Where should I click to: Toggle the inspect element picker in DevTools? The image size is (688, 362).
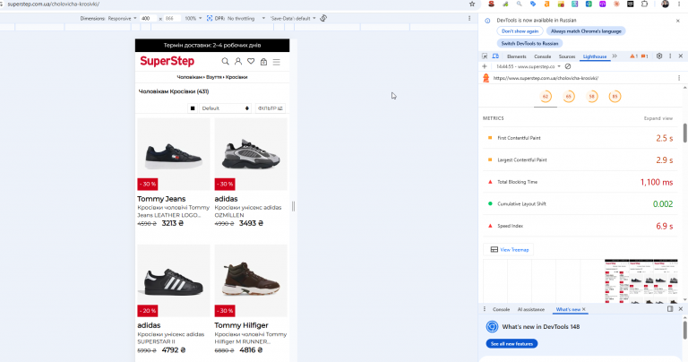[x=485, y=56]
